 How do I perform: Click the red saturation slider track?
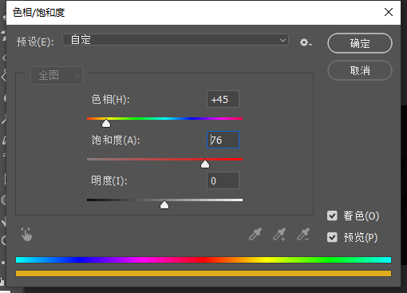[x=164, y=160]
